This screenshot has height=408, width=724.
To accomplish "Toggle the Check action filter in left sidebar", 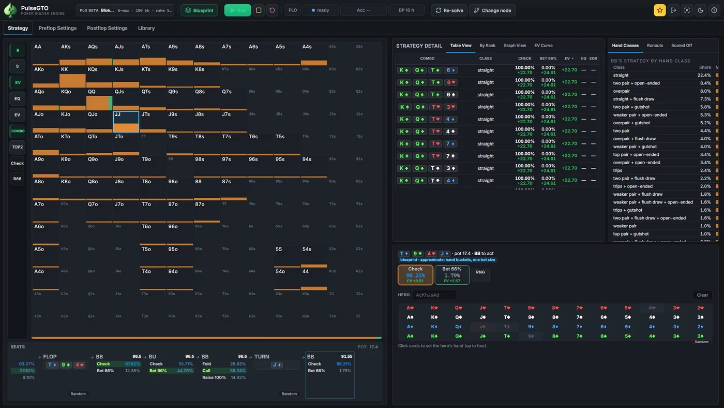I will (x=18, y=163).
